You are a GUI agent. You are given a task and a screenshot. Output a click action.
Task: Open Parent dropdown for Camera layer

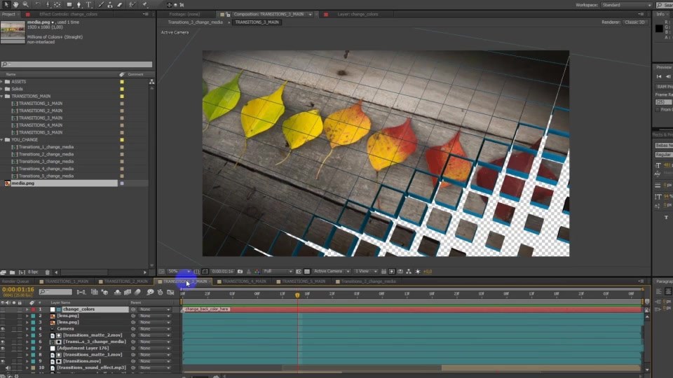[155, 329]
